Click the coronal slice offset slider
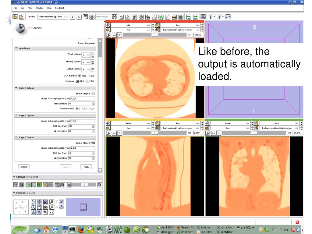Screen dimensions: 312x234 (254, 133)
